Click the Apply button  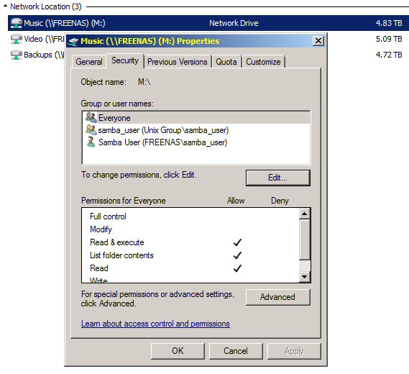click(x=294, y=351)
